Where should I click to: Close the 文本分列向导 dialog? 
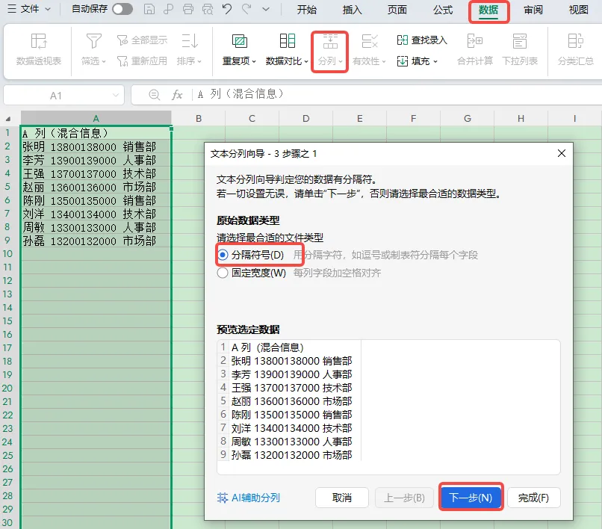[x=562, y=153]
